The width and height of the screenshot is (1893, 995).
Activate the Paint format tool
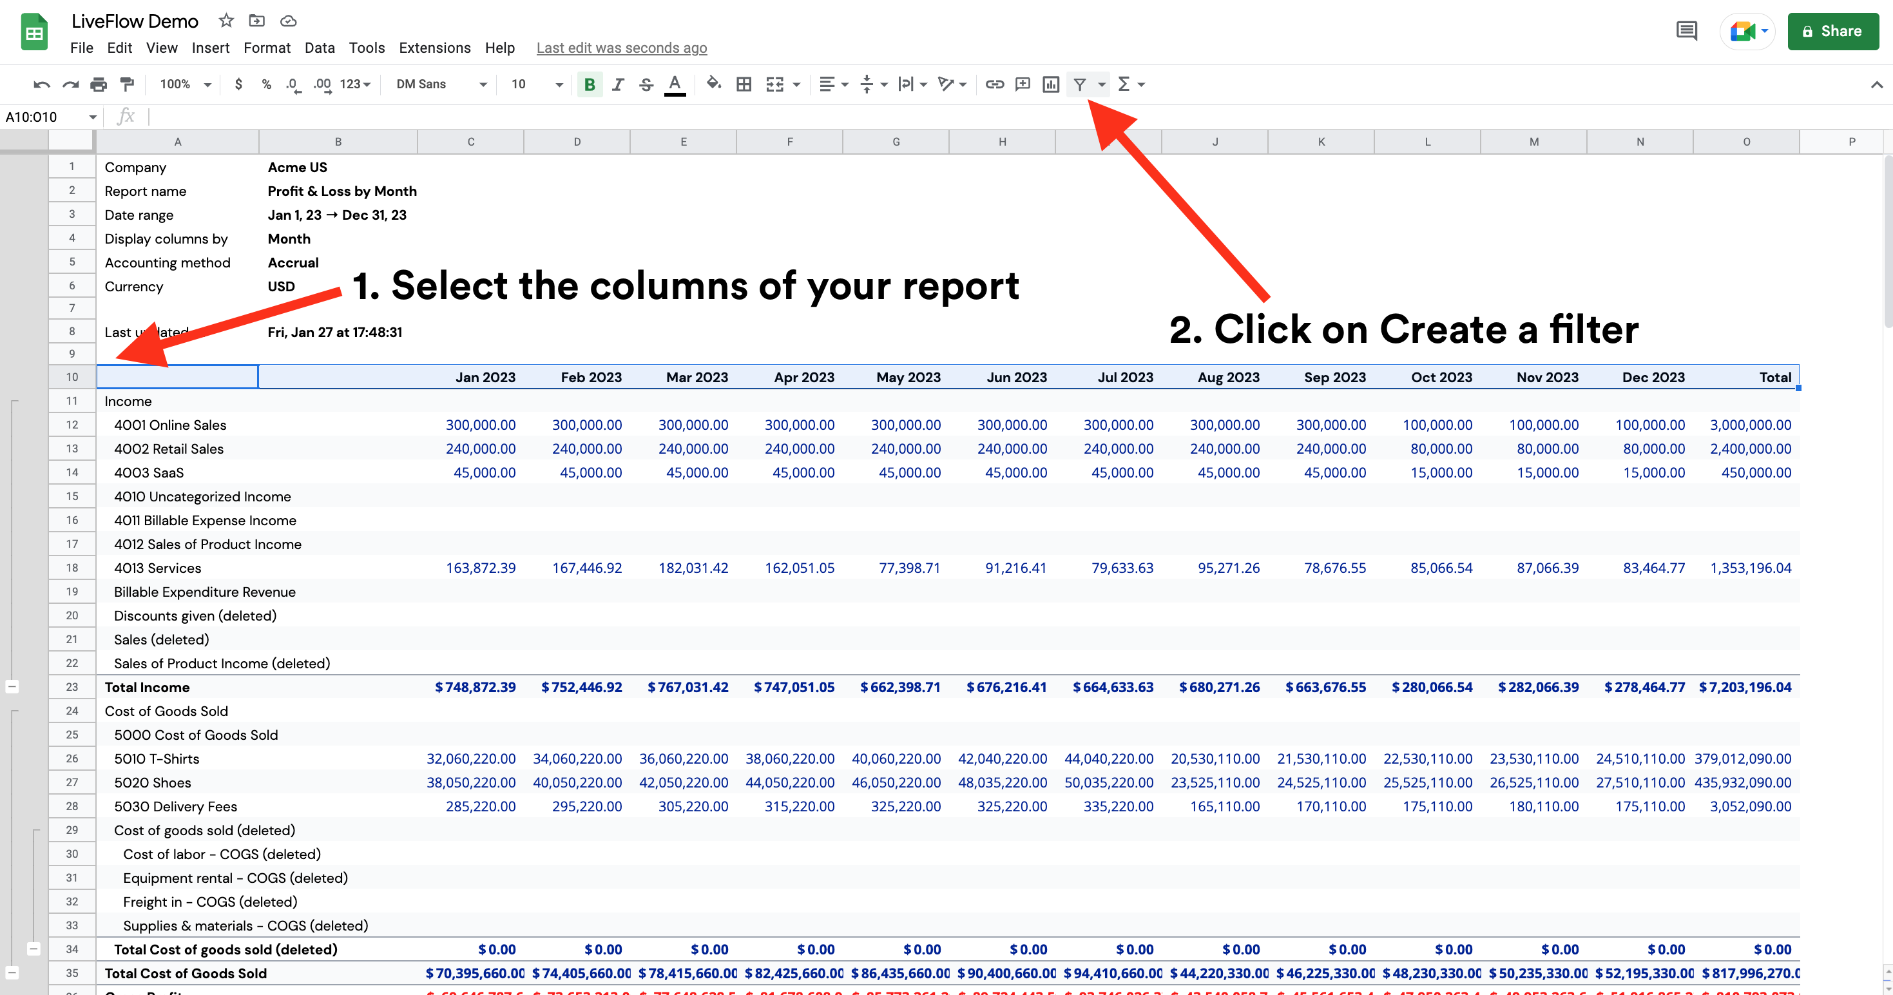127,84
